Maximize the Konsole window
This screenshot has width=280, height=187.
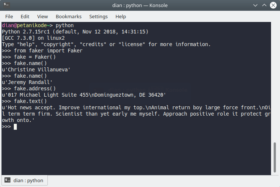pyautogui.click(x=264, y=6)
